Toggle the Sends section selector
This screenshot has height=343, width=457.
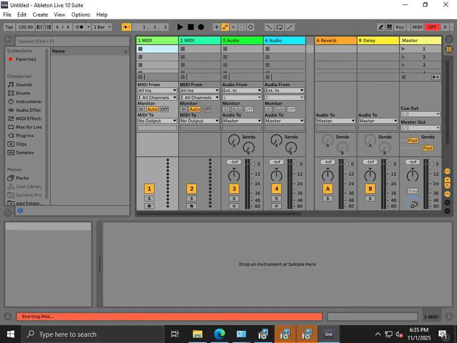click(447, 180)
